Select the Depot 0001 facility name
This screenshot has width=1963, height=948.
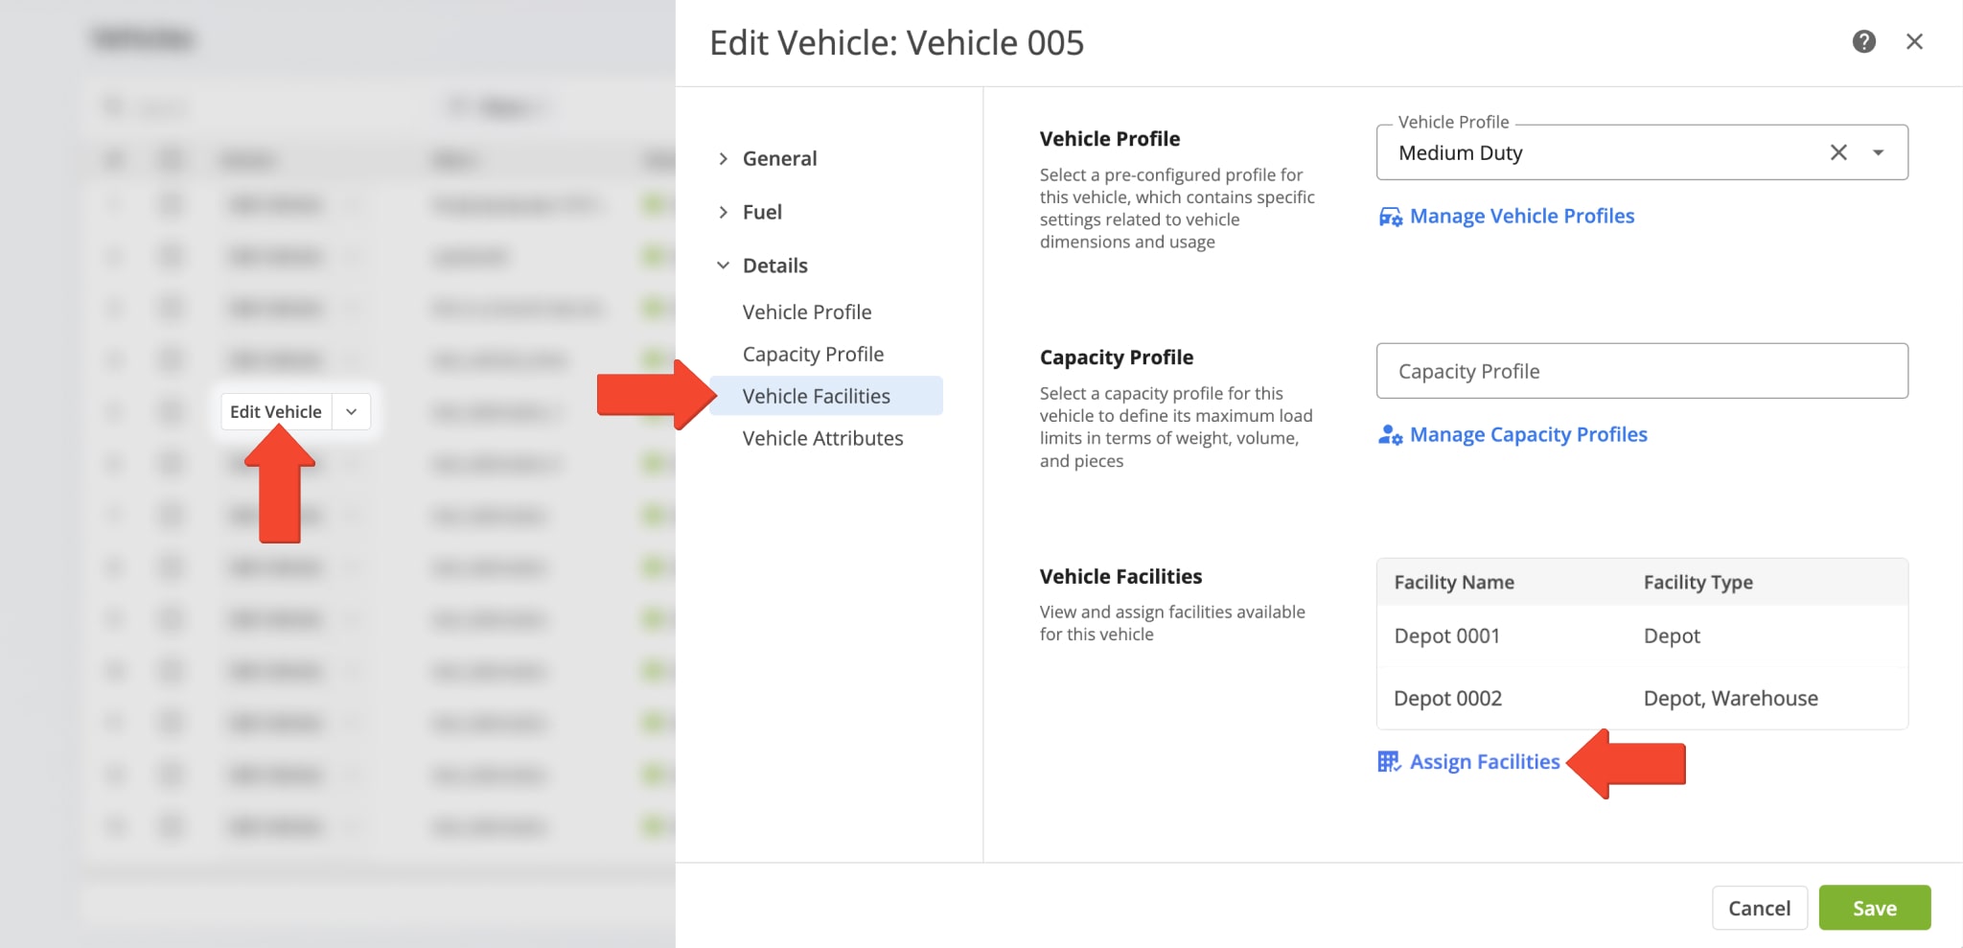click(x=1446, y=636)
